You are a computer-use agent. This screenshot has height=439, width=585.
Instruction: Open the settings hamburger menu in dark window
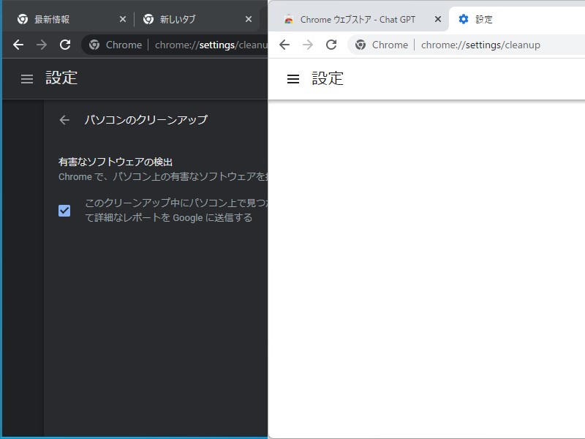pos(26,78)
